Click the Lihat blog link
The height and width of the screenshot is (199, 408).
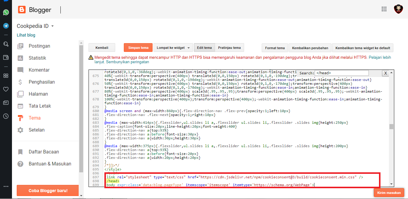[x=26, y=35]
